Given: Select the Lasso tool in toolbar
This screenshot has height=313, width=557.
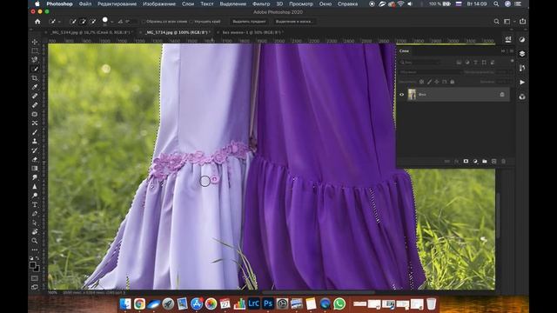Looking at the screenshot, I should tap(35, 60).
